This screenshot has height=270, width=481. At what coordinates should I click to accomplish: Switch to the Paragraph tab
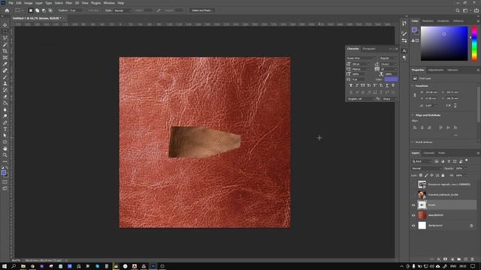click(369, 49)
